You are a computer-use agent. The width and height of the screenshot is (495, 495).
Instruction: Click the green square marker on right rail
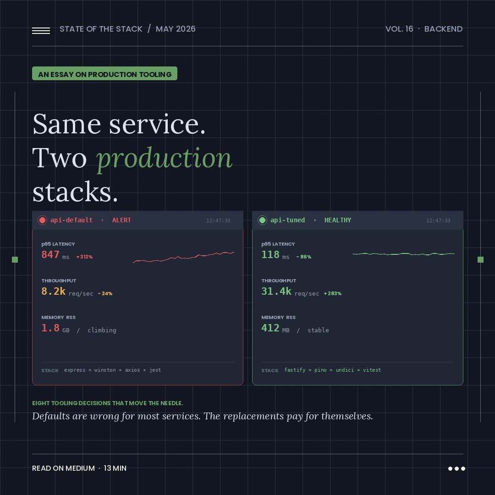(x=480, y=259)
